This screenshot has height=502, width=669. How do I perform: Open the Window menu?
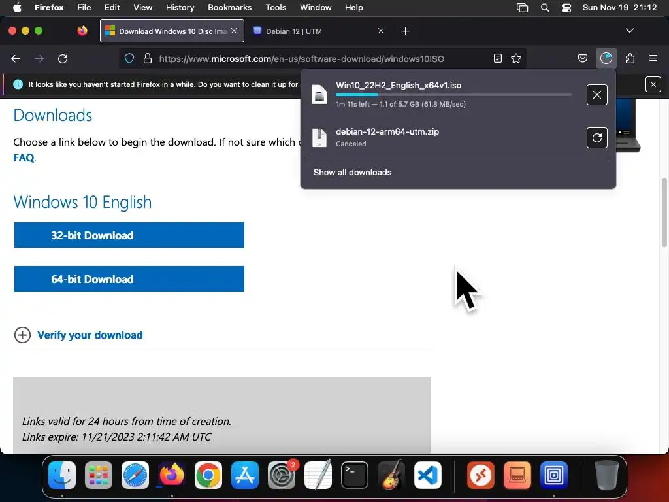pyautogui.click(x=316, y=8)
